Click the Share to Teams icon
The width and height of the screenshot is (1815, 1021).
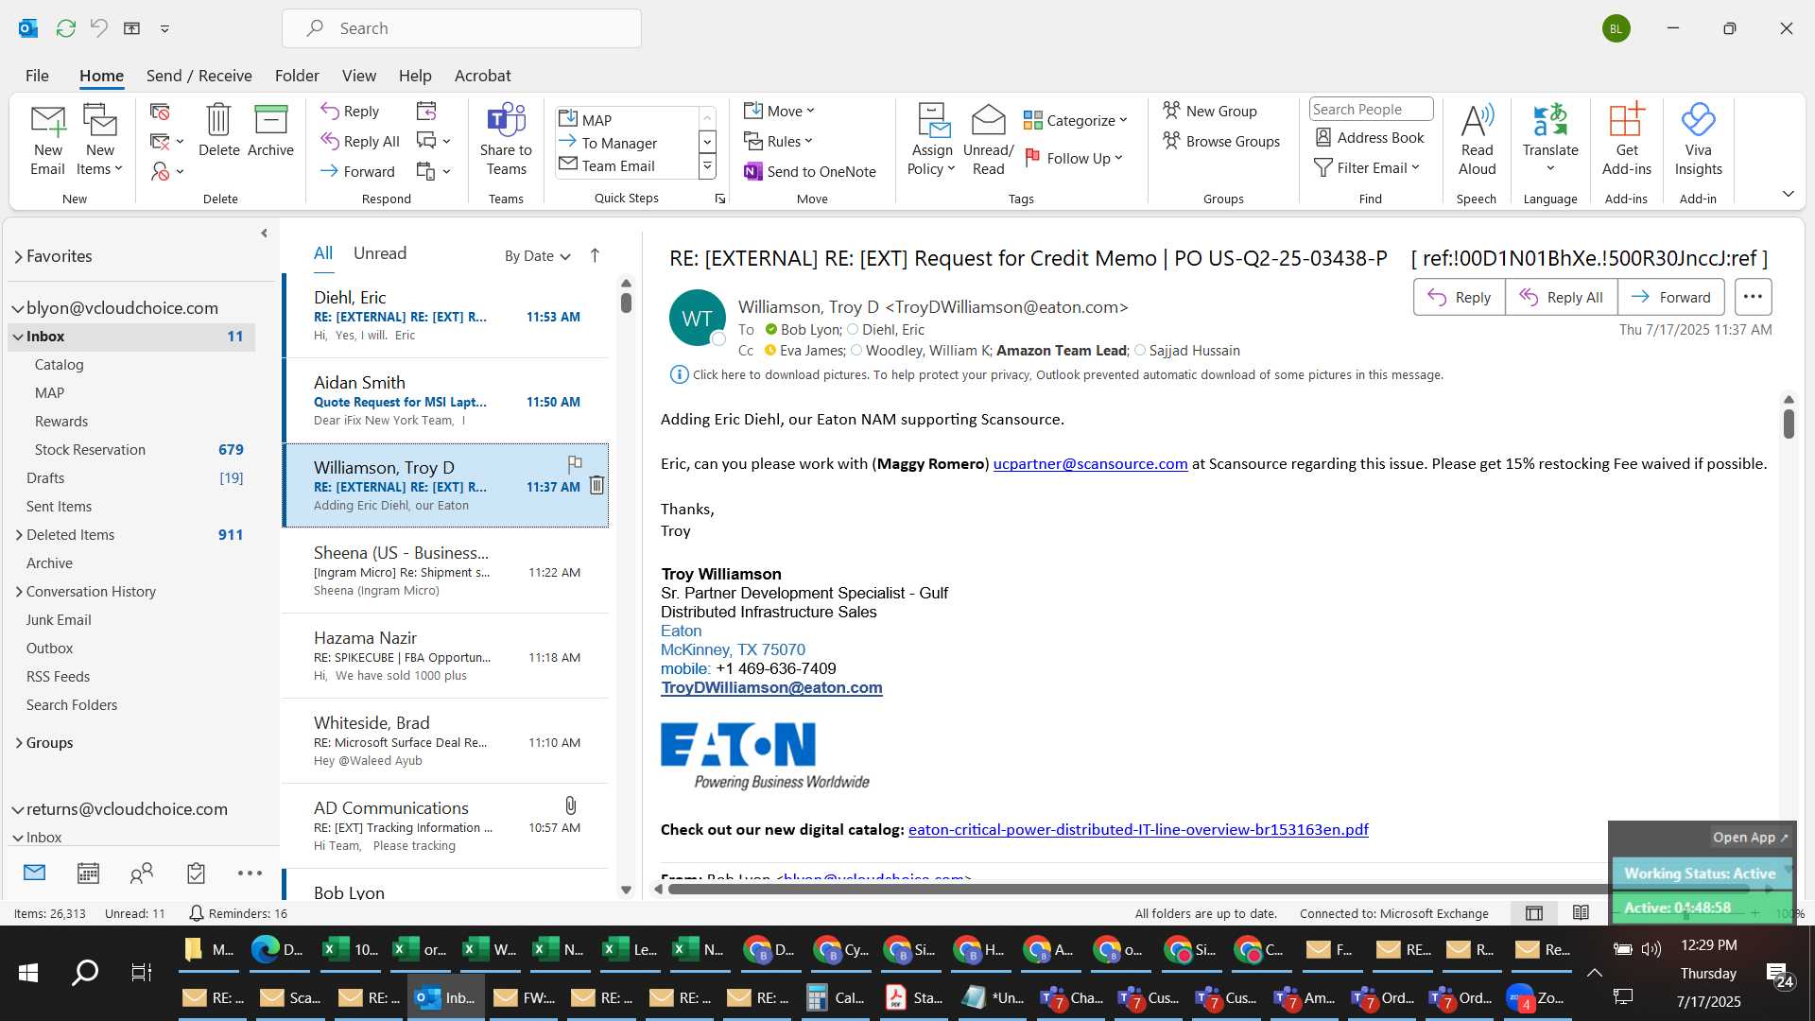pyautogui.click(x=506, y=140)
